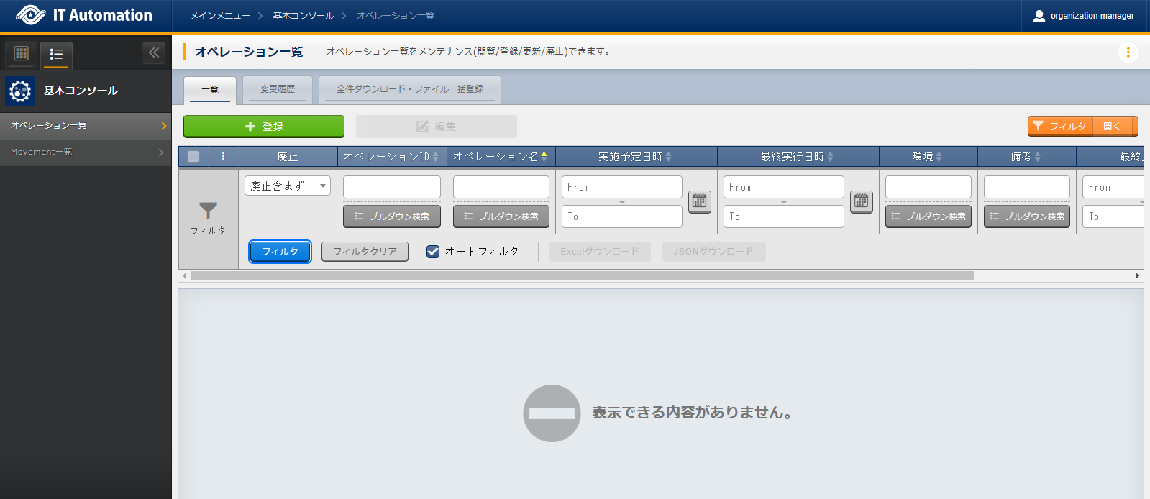Click the IT Automation logo icon

coord(30,15)
